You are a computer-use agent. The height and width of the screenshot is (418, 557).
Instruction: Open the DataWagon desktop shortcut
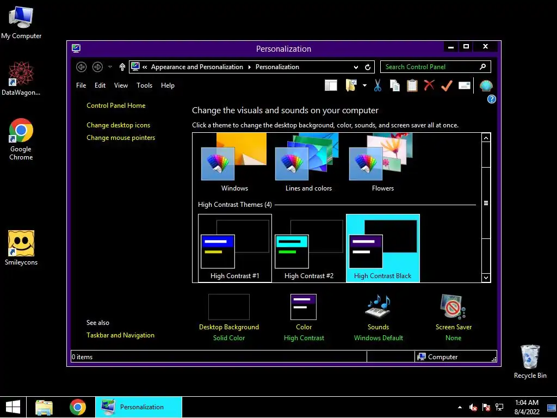click(21, 78)
